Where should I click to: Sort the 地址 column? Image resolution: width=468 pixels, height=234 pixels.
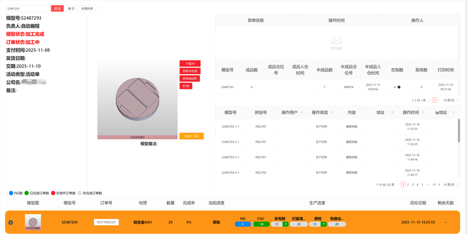[x=393, y=113]
